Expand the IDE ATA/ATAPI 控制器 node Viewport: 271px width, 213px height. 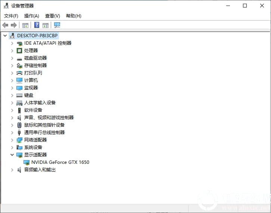pos(12,43)
